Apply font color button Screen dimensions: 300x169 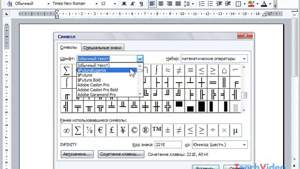pyautogui.click(x=264, y=4)
